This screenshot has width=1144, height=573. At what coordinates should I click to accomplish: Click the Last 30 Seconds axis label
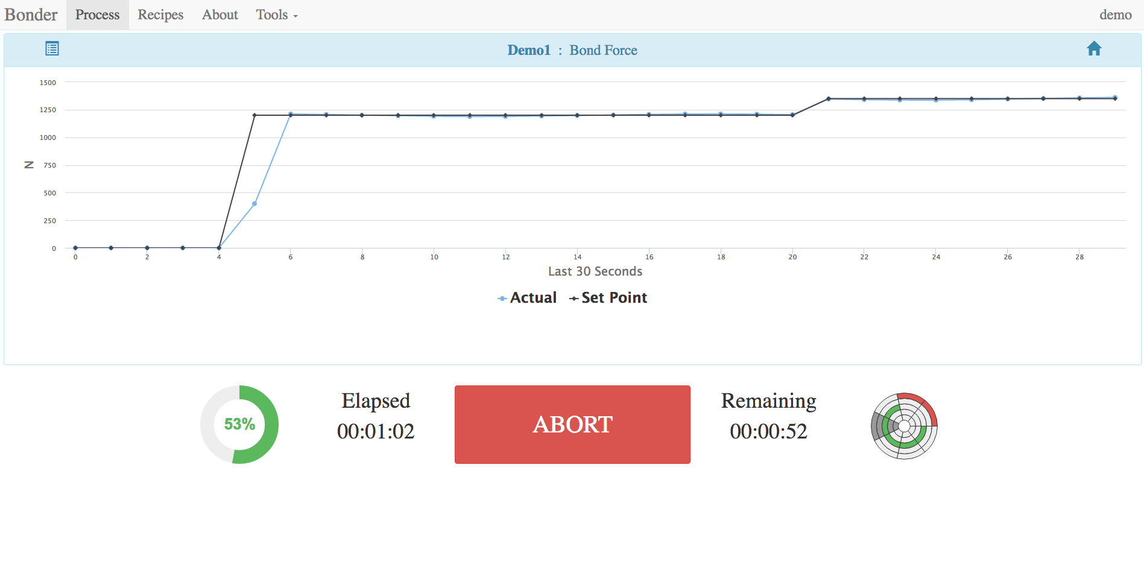(595, 271)
